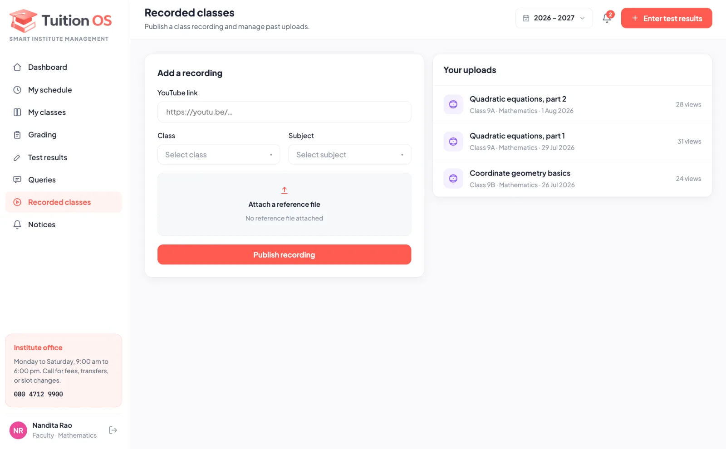
Task: Open the Grading section
Action: (64, 135)
